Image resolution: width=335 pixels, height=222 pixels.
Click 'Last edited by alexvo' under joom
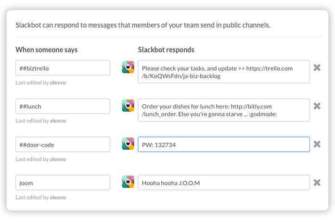pos(40,197)
